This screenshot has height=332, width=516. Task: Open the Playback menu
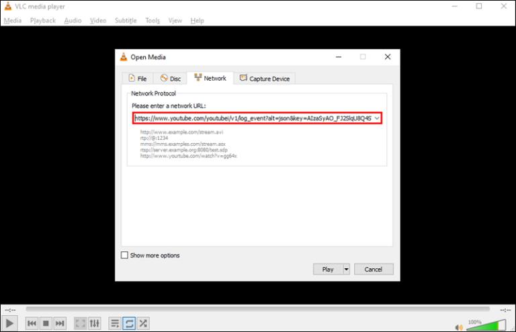tap(43, 20)
